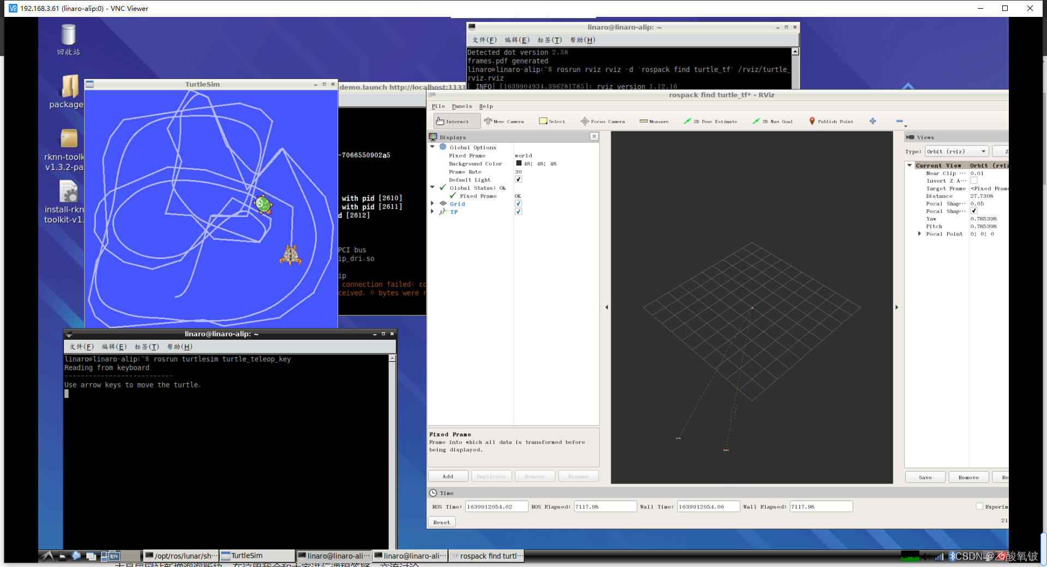
Task: Click the Fixed Frame 'world' value
Action: click(x=523, y=155)
